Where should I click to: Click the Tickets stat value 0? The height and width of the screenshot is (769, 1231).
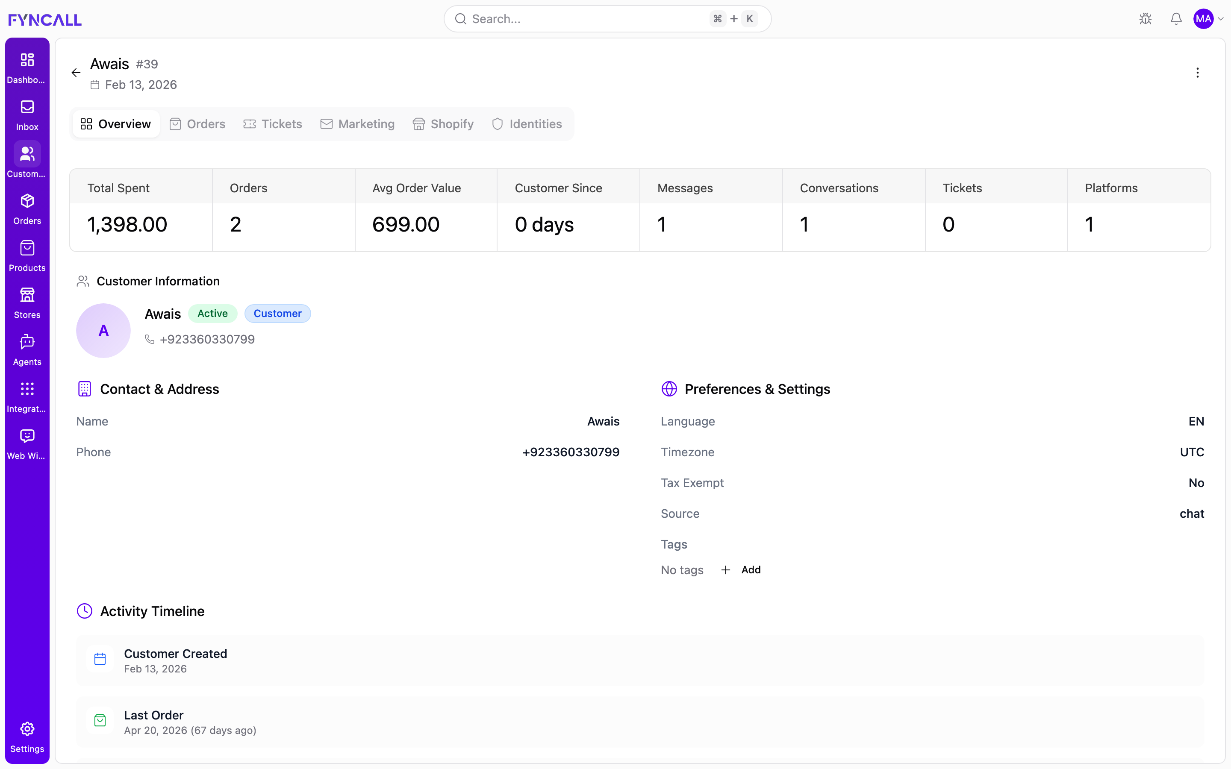pyautogui.click(x=949, y=224)
